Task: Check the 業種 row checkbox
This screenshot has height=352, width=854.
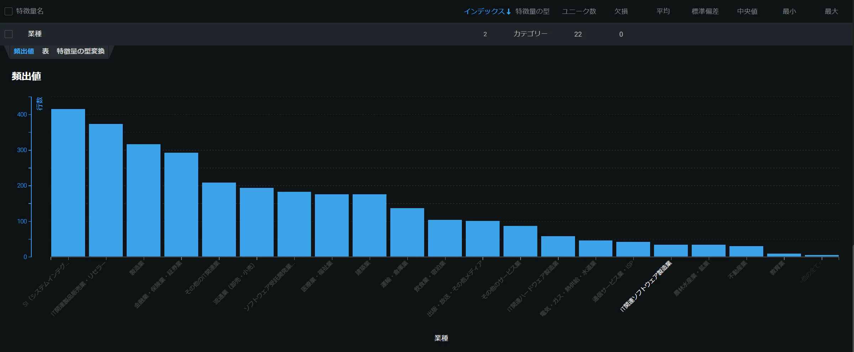Action: point(9,34)
